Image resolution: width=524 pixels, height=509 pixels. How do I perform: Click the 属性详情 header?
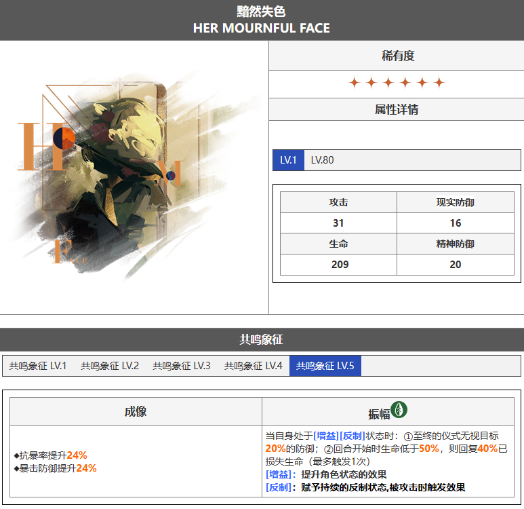(x=397, y=109)
